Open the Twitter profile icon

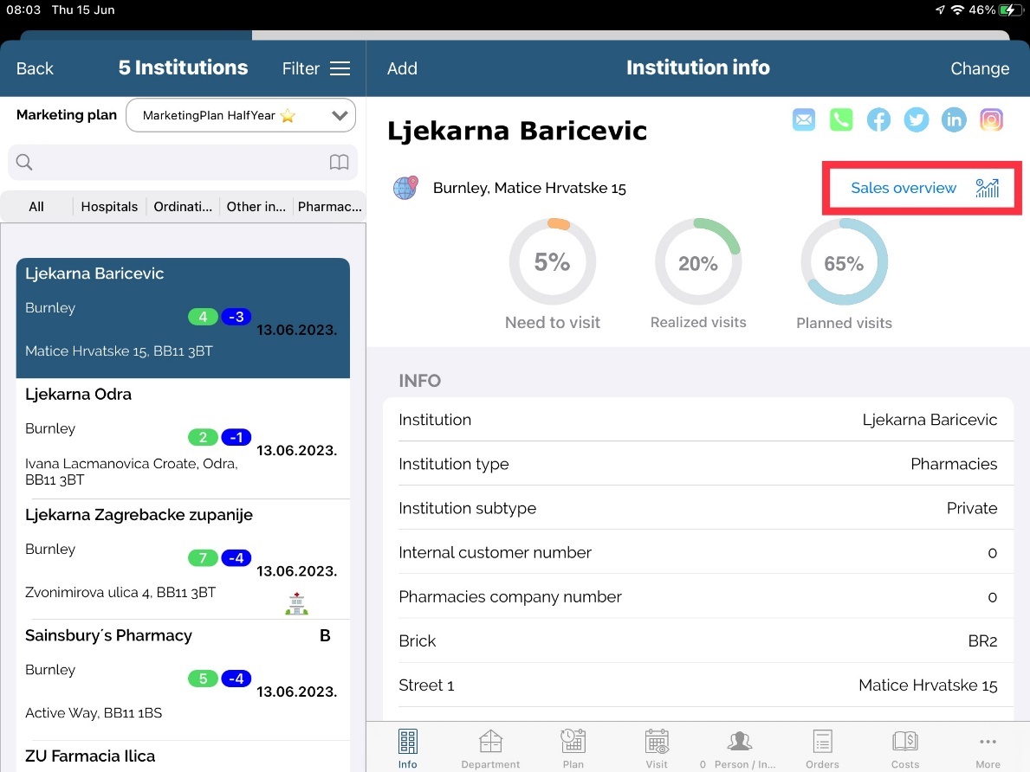pos(916,120)
